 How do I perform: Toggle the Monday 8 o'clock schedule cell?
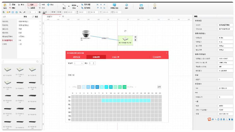(103, 101)
